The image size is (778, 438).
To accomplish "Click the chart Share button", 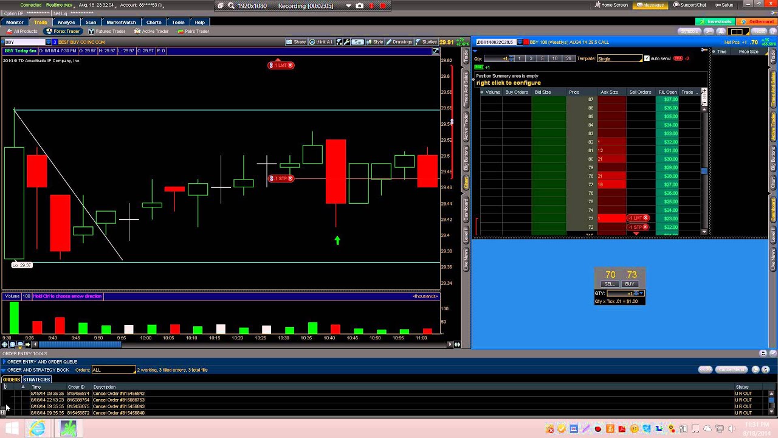I will (297, 42).
